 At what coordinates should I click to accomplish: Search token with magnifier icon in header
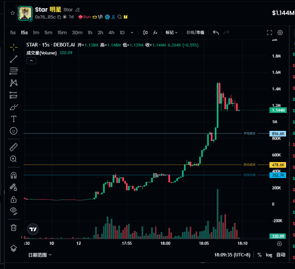[x=119, y=17]
